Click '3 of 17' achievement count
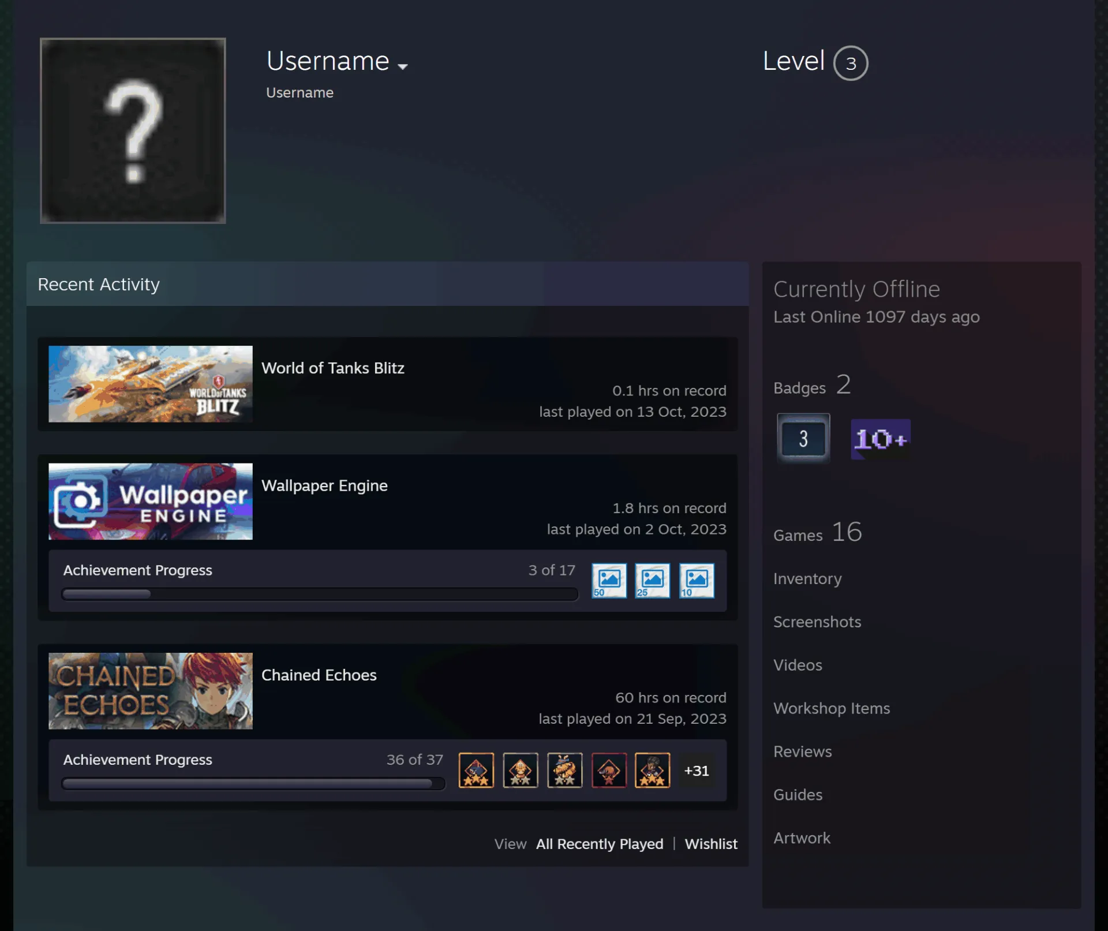Viewport: 1108px width, 931px height. (x=552, y=570)
